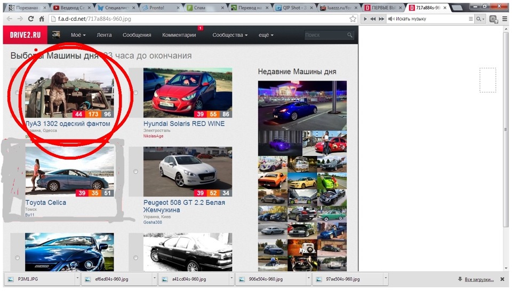Click the user avatar icon beside DRIVE2.RU
The width and height of the screenshot is (512, 291).
[x=56, y=35]
